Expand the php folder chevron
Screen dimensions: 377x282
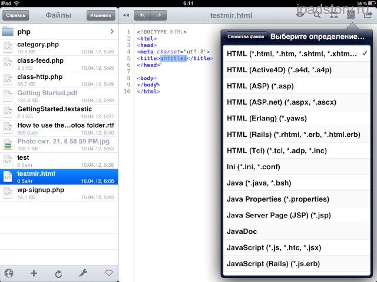point(112,31)
